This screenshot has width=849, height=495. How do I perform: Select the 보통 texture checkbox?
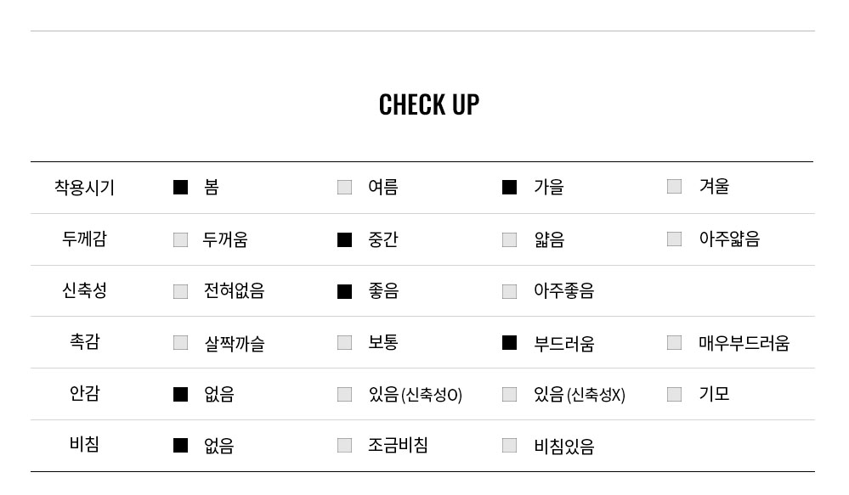(344, 342)
